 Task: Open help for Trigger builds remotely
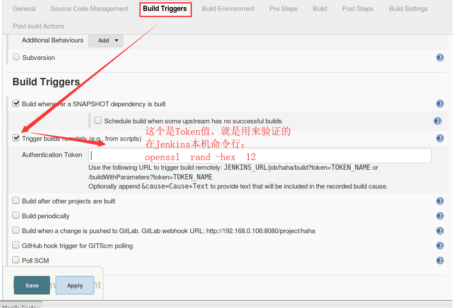click(440, 138)
